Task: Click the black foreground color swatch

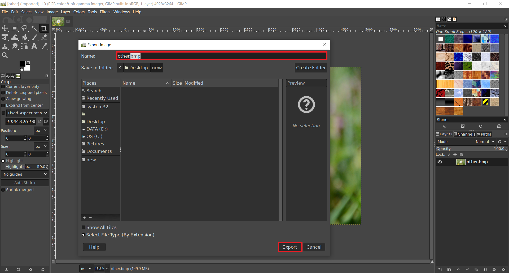Action: 23,64
